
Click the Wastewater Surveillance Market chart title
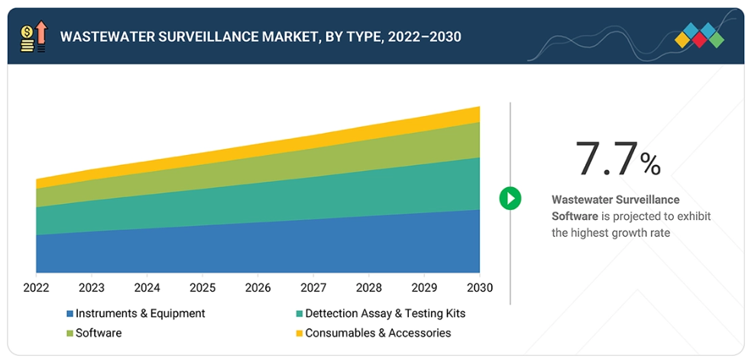click(261, 37)
